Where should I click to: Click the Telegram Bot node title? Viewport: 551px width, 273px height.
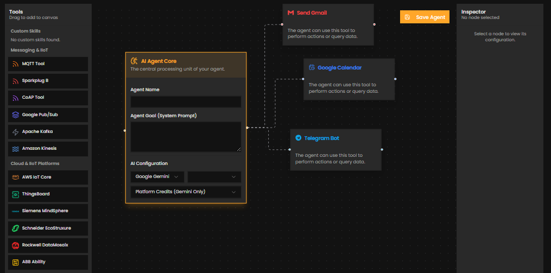click(321, 138)
